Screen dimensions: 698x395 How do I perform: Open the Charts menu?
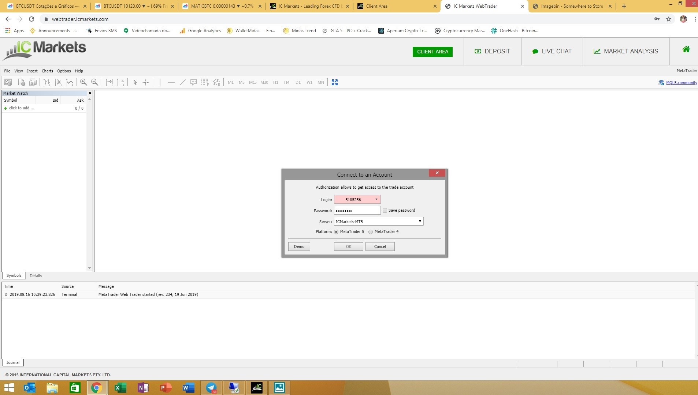47,71
